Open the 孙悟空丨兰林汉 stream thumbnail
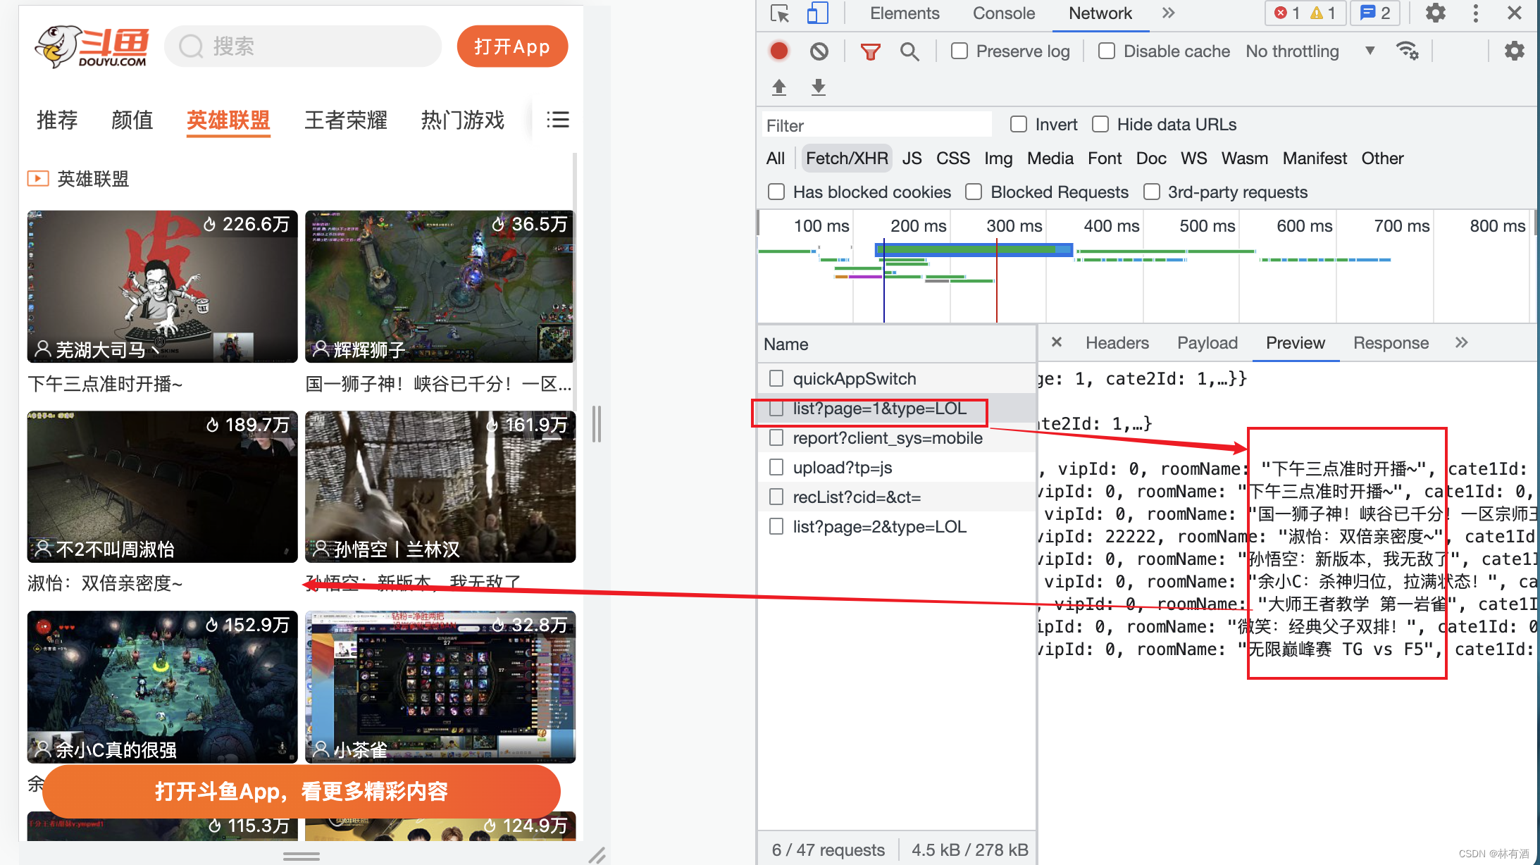1540x865 pixels. pyautogui.click(x=440, y=487)
